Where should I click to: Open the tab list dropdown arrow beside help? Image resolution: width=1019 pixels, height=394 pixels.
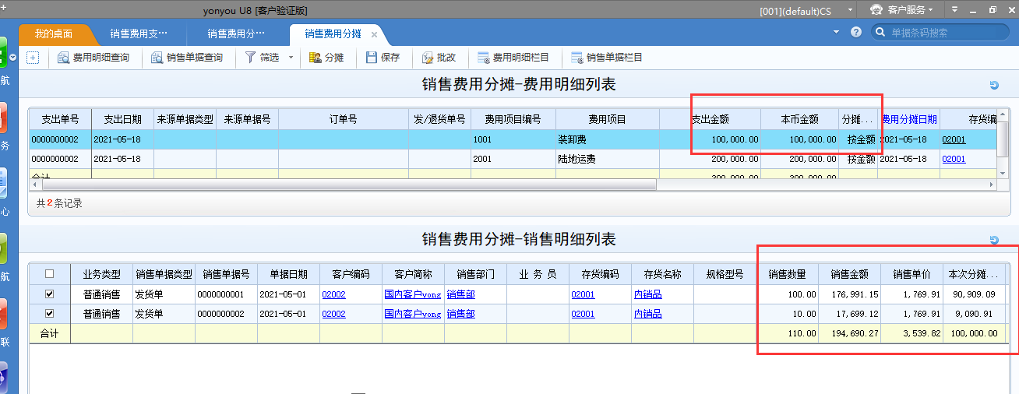pyautogui.click(x=836, y=33)
